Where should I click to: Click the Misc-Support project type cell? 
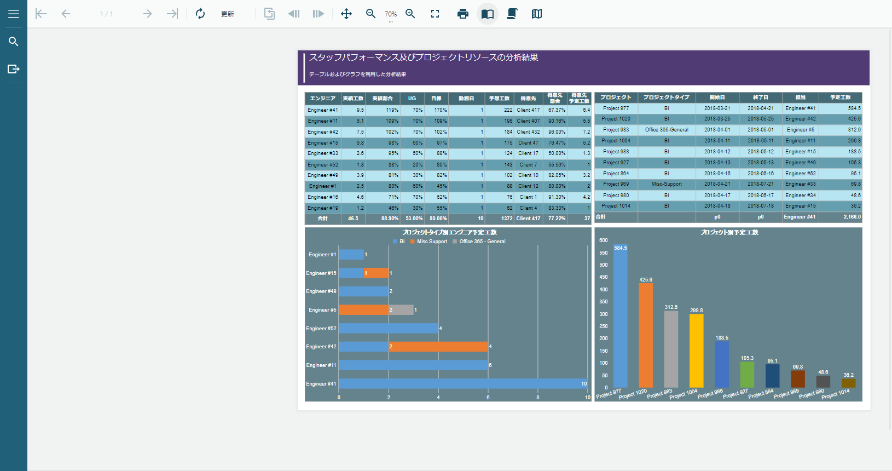pyautogui.click(x=667, y=184)
